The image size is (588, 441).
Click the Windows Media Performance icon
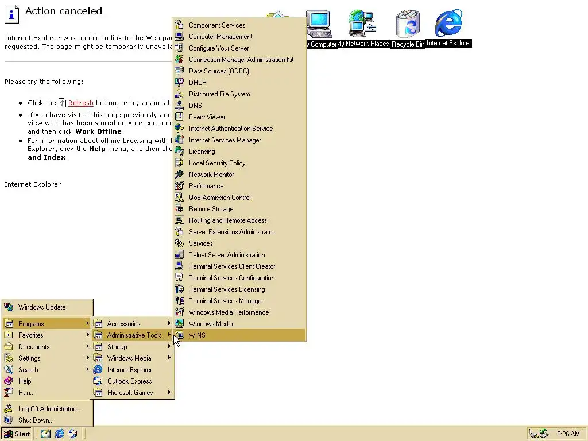(179, 312)
